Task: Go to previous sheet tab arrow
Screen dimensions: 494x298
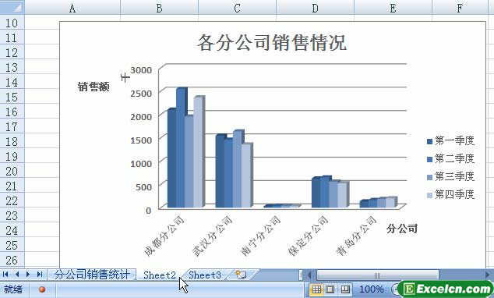Action: pos(16,275)
